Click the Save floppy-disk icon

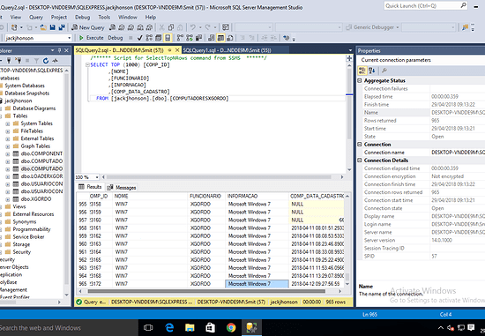click(53, 27)
